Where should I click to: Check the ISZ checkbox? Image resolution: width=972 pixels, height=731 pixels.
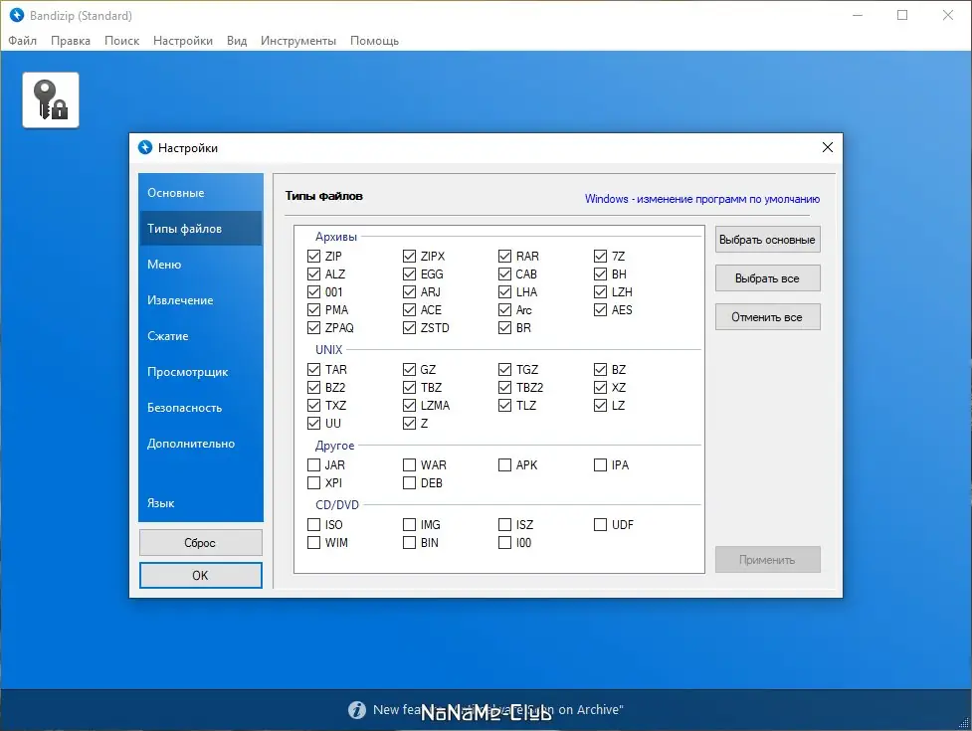pyautogui.click(x=504, y=525)
